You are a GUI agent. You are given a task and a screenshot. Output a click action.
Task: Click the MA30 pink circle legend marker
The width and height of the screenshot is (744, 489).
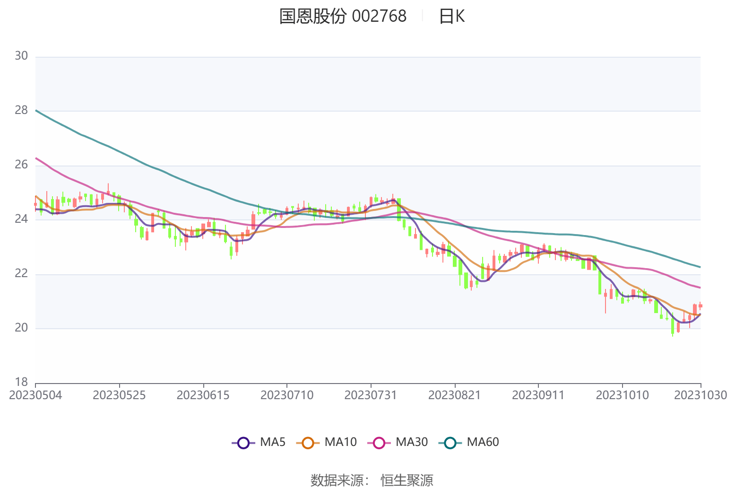point(379,443)
